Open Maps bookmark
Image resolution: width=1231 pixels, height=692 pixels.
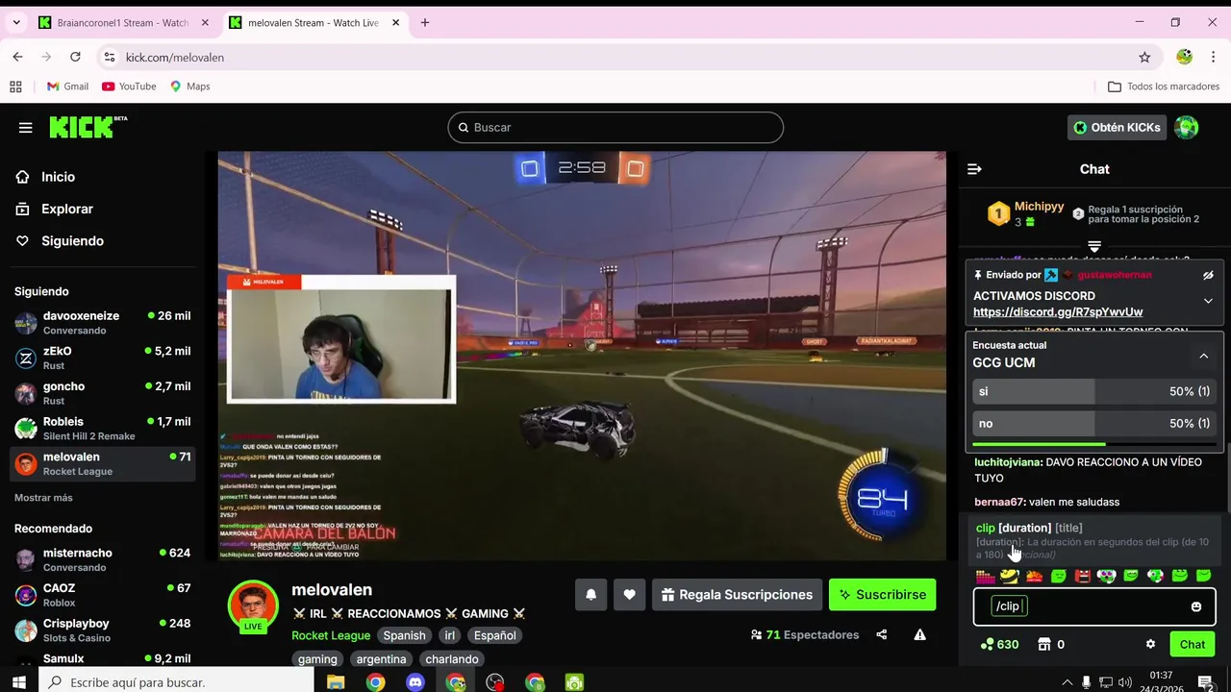189,86
